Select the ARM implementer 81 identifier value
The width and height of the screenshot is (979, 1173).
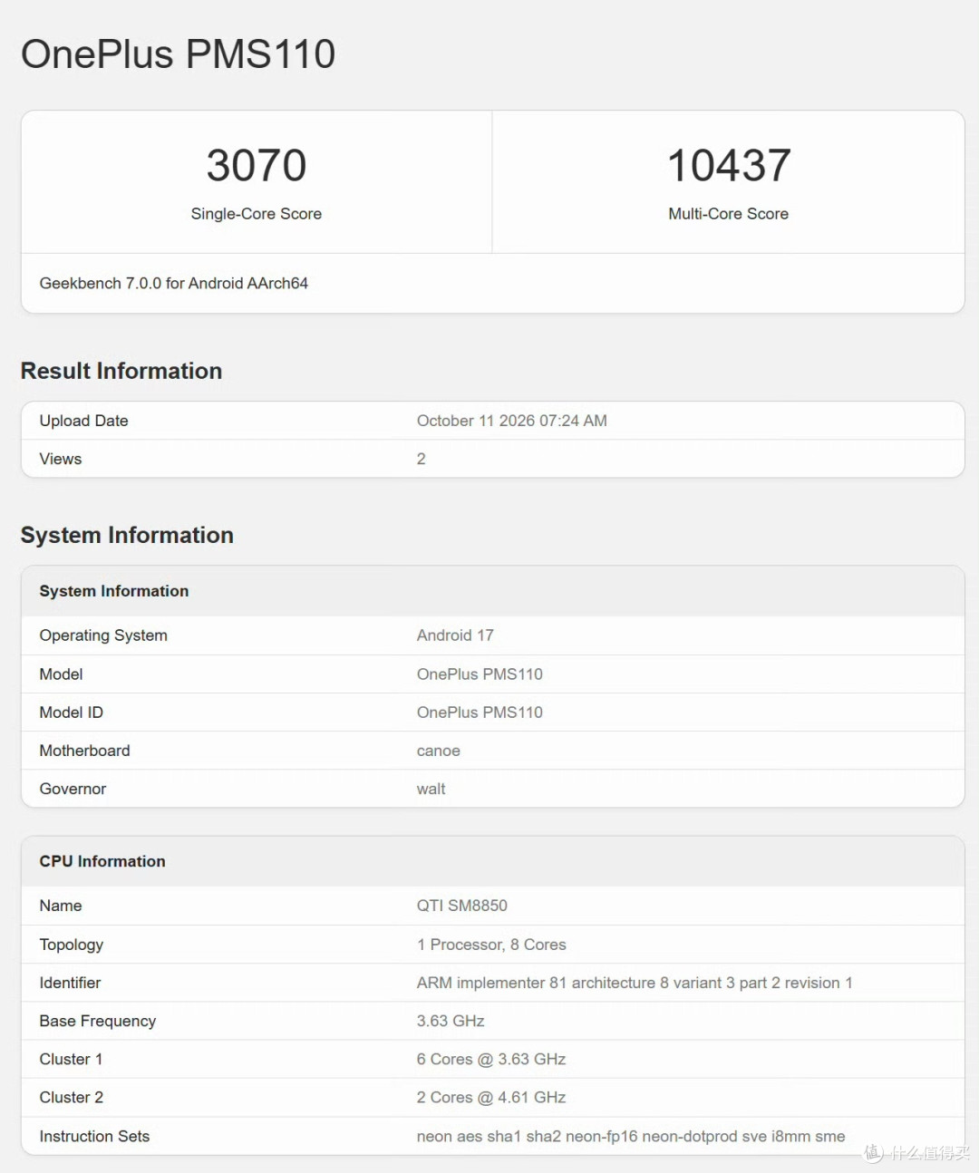pyautogui.click(x=635, y=983)
